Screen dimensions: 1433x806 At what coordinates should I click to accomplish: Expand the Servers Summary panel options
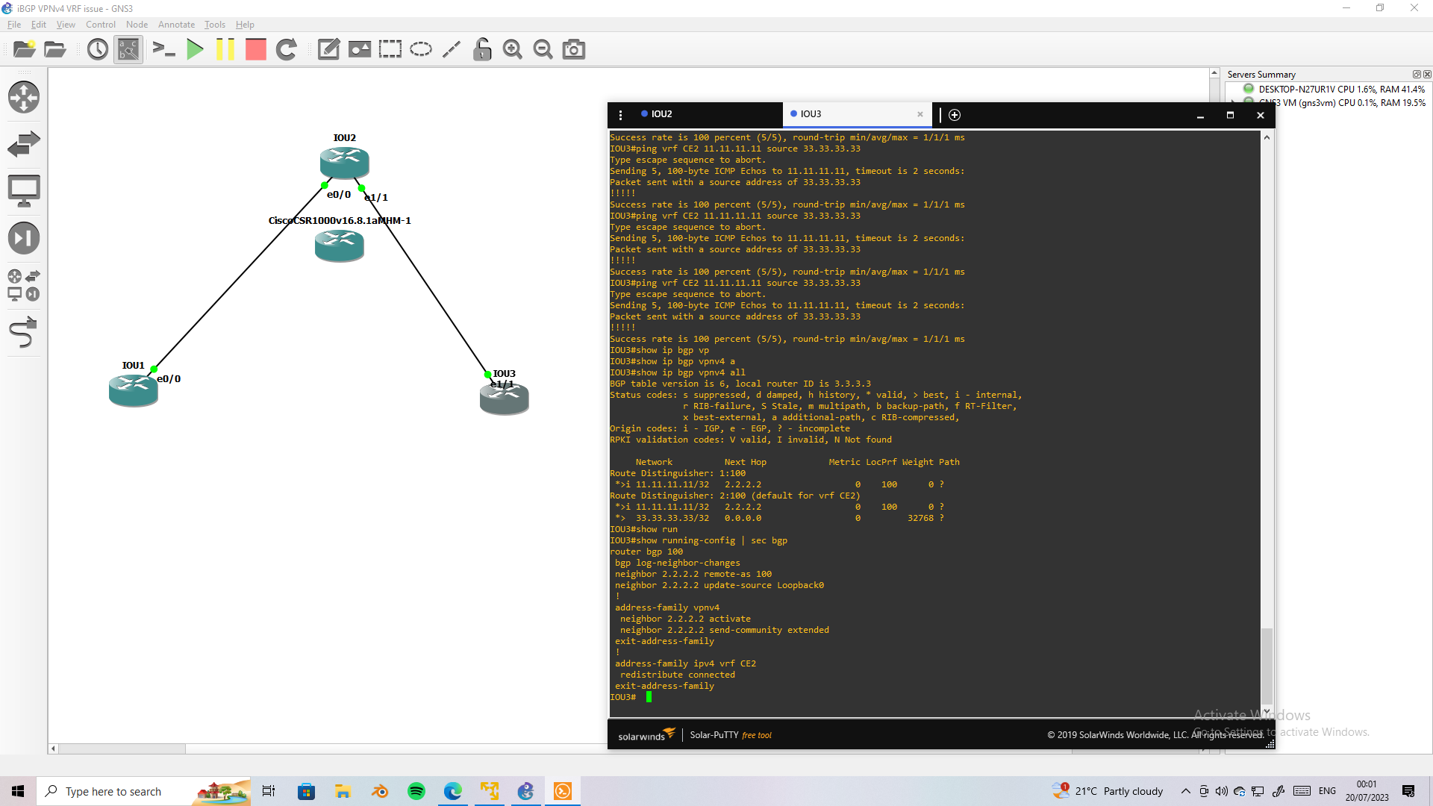tap(1416, 74)
